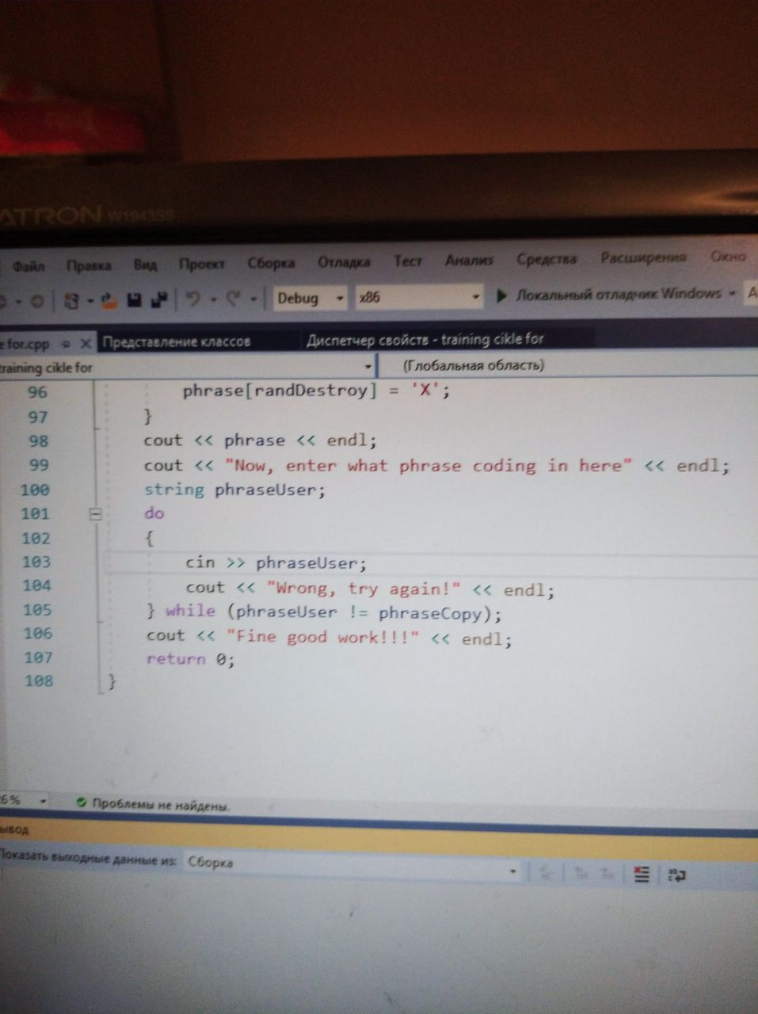The image size is (758, 1014).
Task: Open the Окно menu
Action: (728, 257)
